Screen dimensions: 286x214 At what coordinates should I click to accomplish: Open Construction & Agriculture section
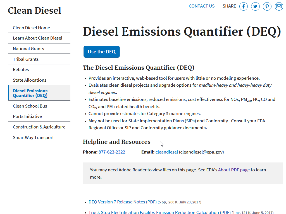(x=39, y=127)
